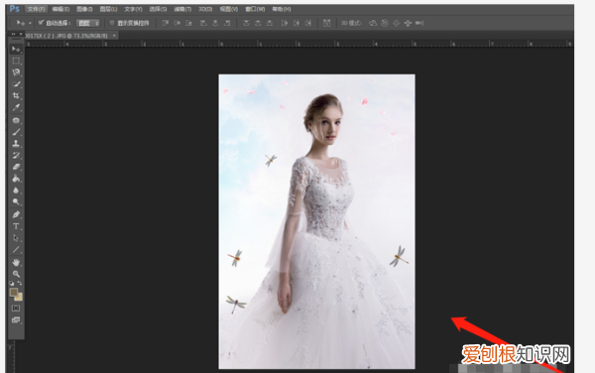Reset default foreground and background colors
Screen dimensions: 595x373
tap(12, 283)
